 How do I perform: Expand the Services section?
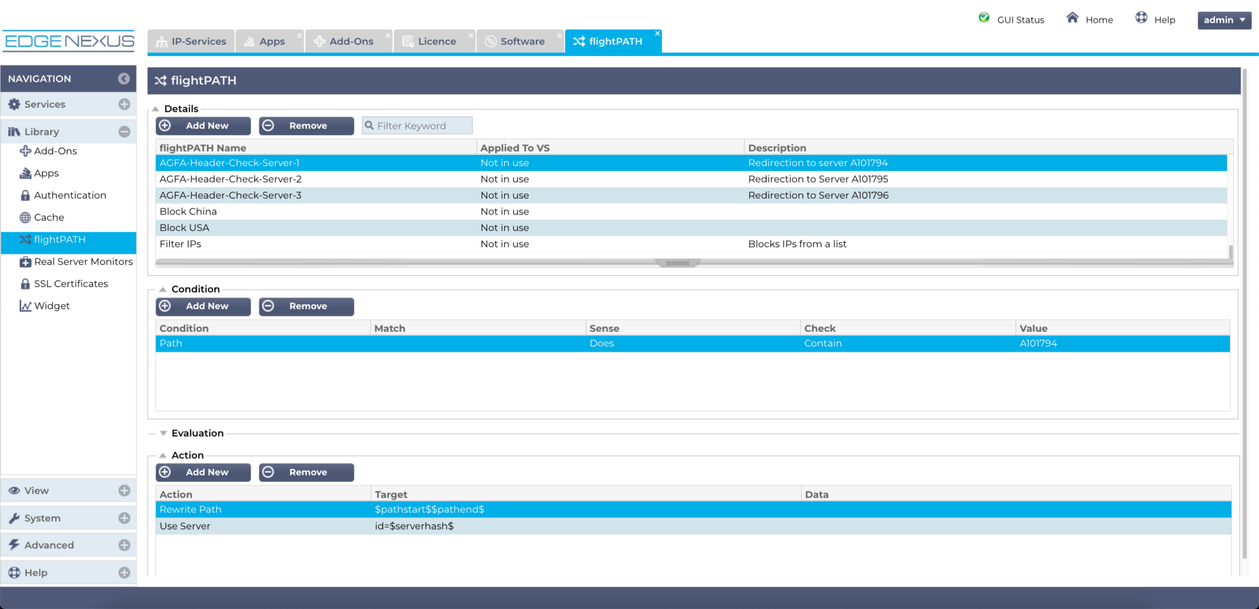coord(124,104)
